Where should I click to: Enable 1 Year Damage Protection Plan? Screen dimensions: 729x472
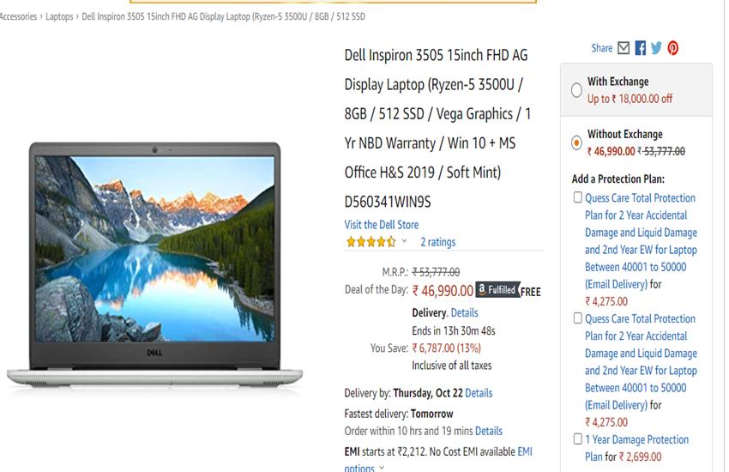[577, 439]
